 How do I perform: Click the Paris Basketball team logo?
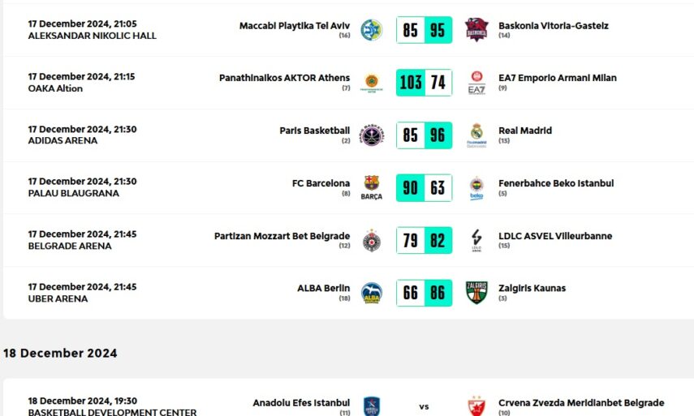point(372,135)
